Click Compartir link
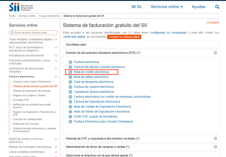Image resolution: width=226 pixels, height=157 pixels. pos(213,23)
